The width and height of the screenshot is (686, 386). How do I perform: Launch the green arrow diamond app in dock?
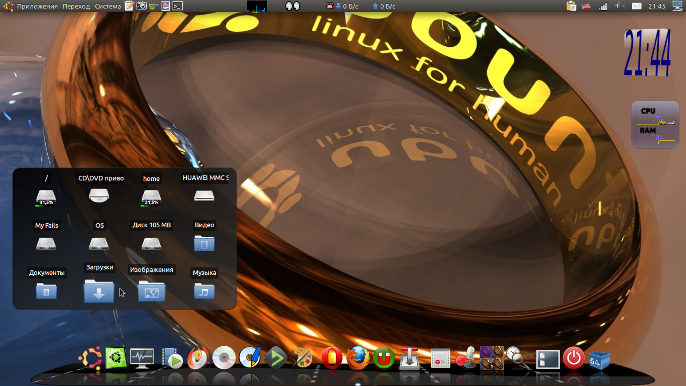point(276,358)
